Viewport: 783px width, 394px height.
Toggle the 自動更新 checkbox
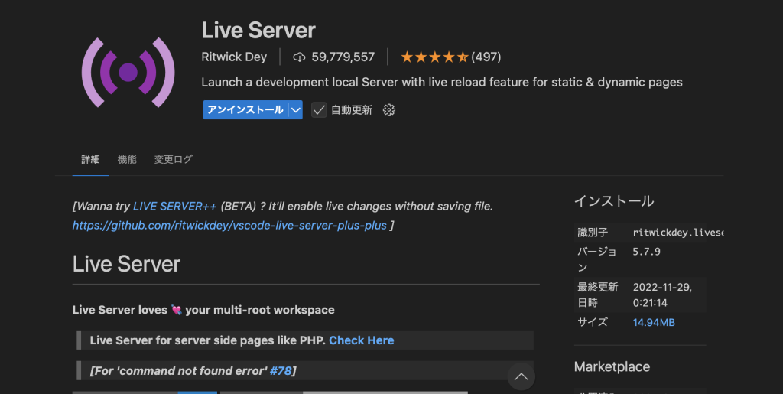(x=319, y=110)
